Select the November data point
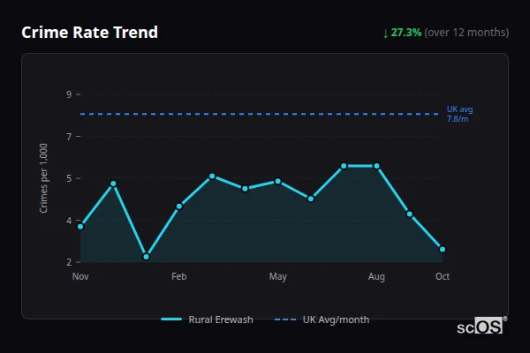 80,227
